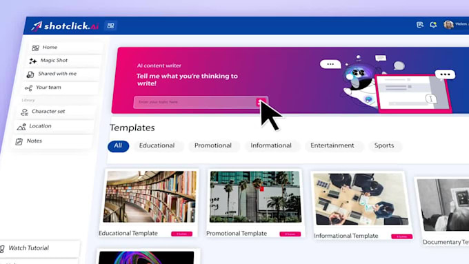Click the Educational Template title
Screen dimensions: 469x264
(128, 233)
